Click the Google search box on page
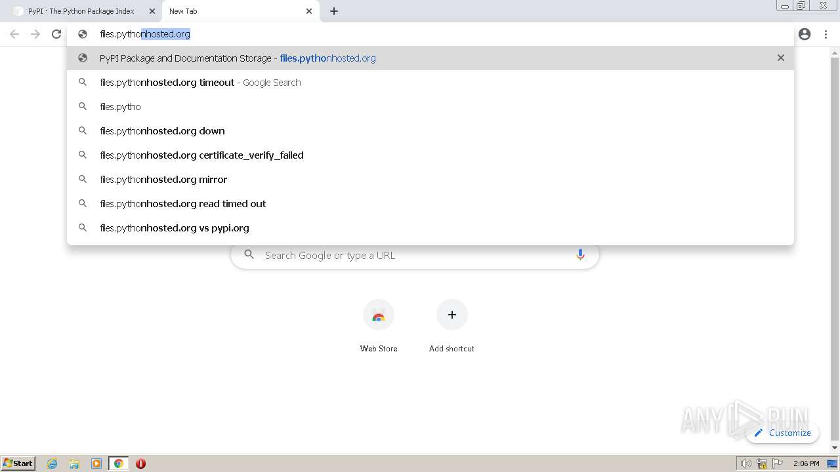Image resolution: width=840 pixels, height=472 pixels. 415,255
